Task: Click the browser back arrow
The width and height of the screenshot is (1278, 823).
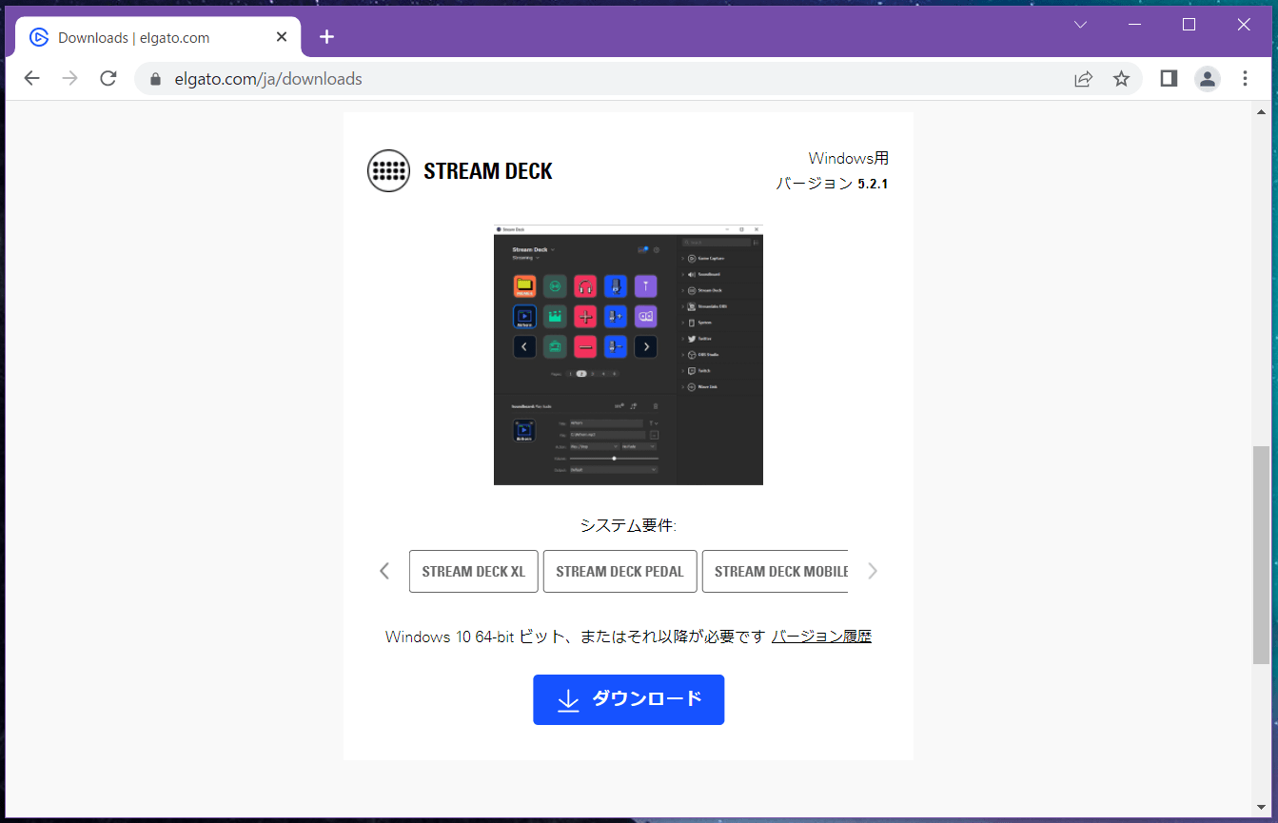Action: [x=32, y=79]
